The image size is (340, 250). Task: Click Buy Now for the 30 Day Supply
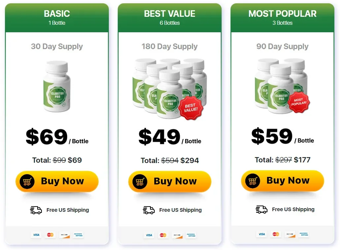pyautogui.click(x=57, y=181)
